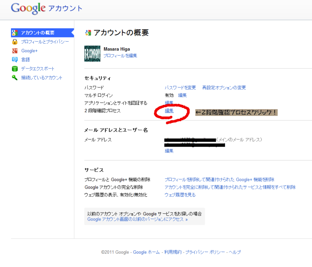The image size is (312, 267).
Task: Open 接続しているアカウント in the sidebar
Action: (x=42, y=78)
